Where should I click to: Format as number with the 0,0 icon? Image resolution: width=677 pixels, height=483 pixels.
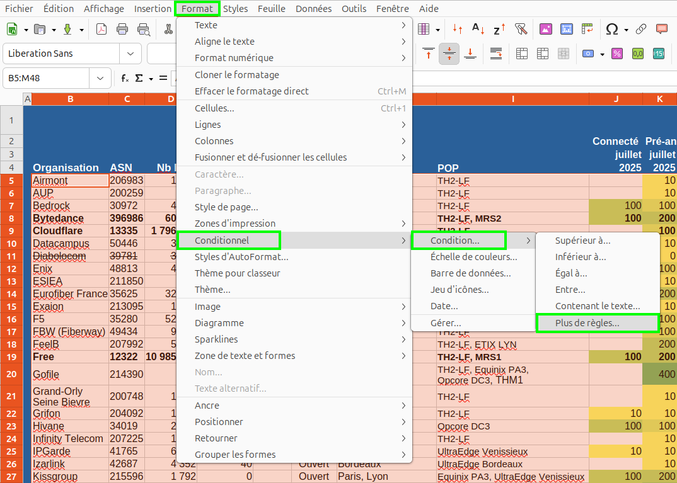point(638,54)
